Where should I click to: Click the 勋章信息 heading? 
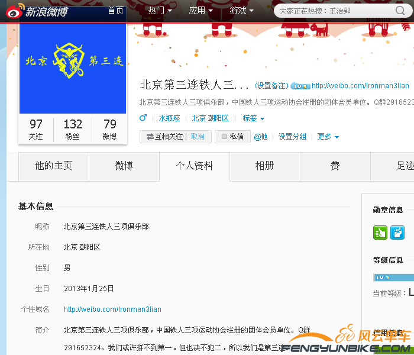(388, 209)
